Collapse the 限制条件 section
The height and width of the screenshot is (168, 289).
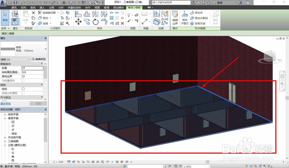pyautogui.click(x=42, y=64)
